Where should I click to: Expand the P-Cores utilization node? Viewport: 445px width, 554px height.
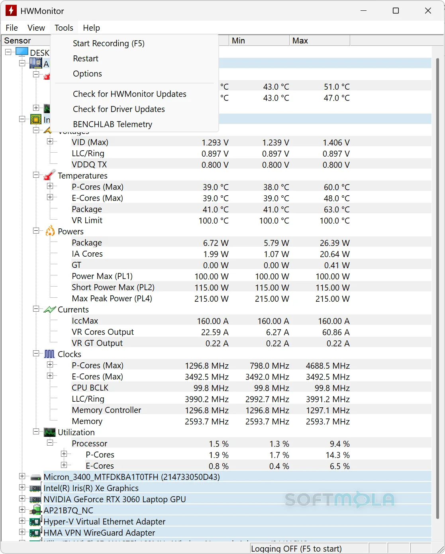click(x=64, y=454)
